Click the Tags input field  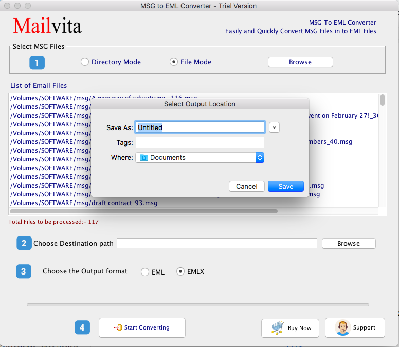click(x=199, y=142)
